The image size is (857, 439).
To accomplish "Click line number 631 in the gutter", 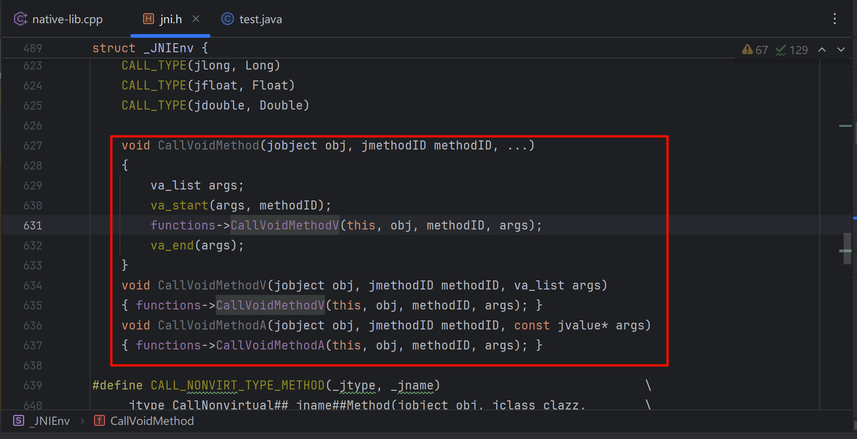I will click(x=33, y=225).
